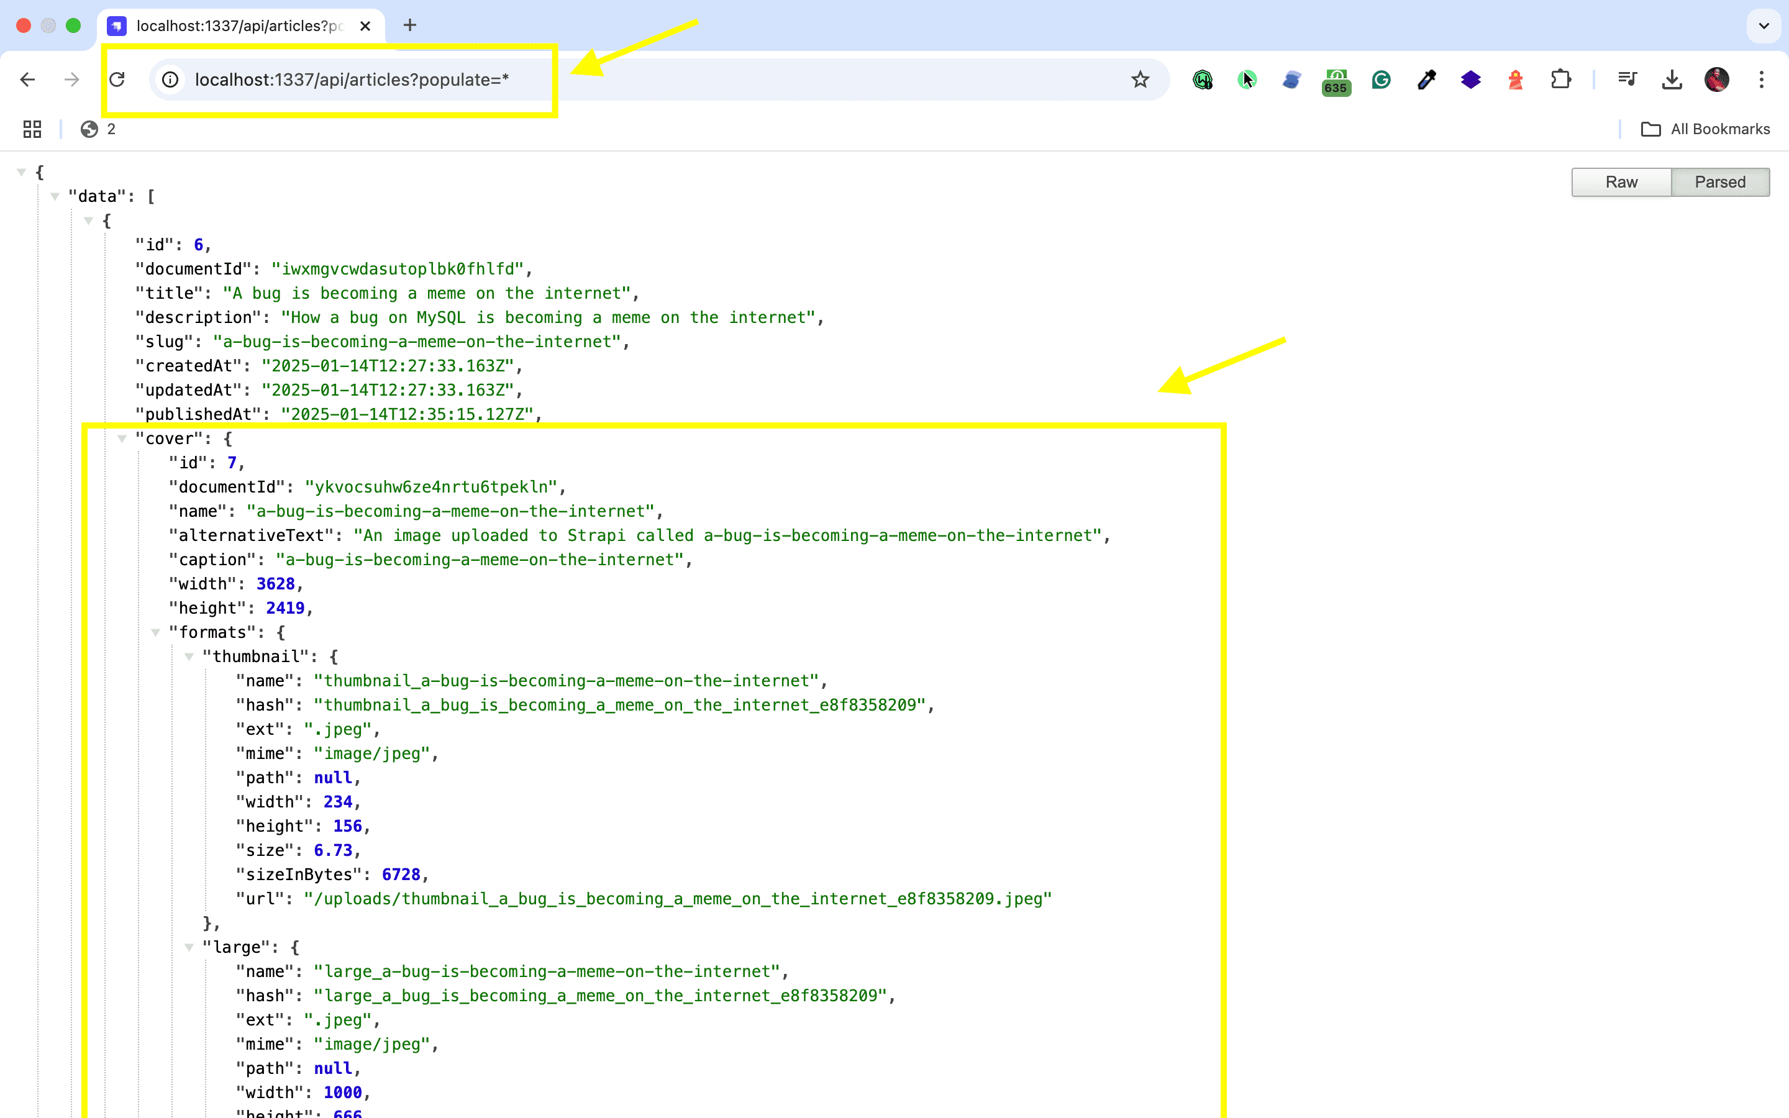Open All Bookmarks folder
Viewport: 1789px width, 1118px height.
(1706, 129)
